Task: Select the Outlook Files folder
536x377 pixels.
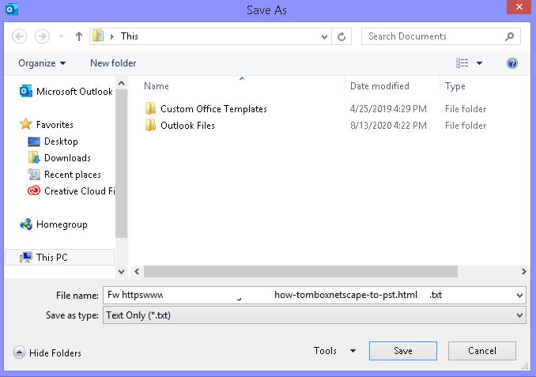Action: (x=187, y=126)
